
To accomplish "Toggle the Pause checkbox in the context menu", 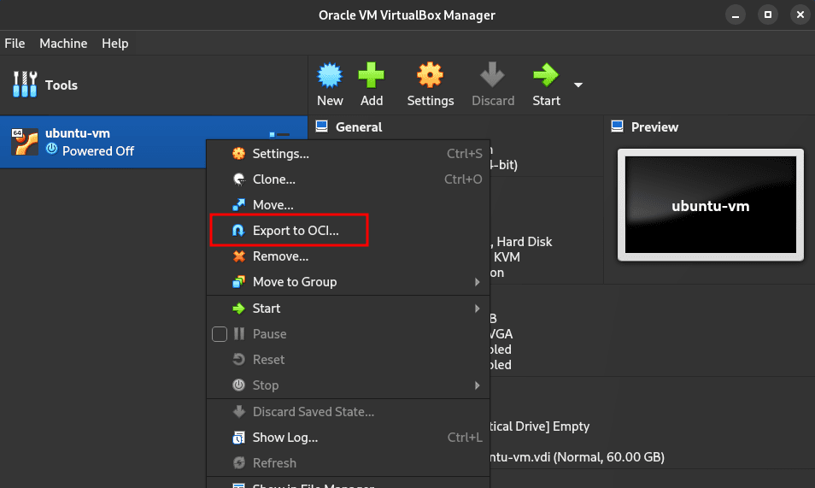I will [220, 334].
